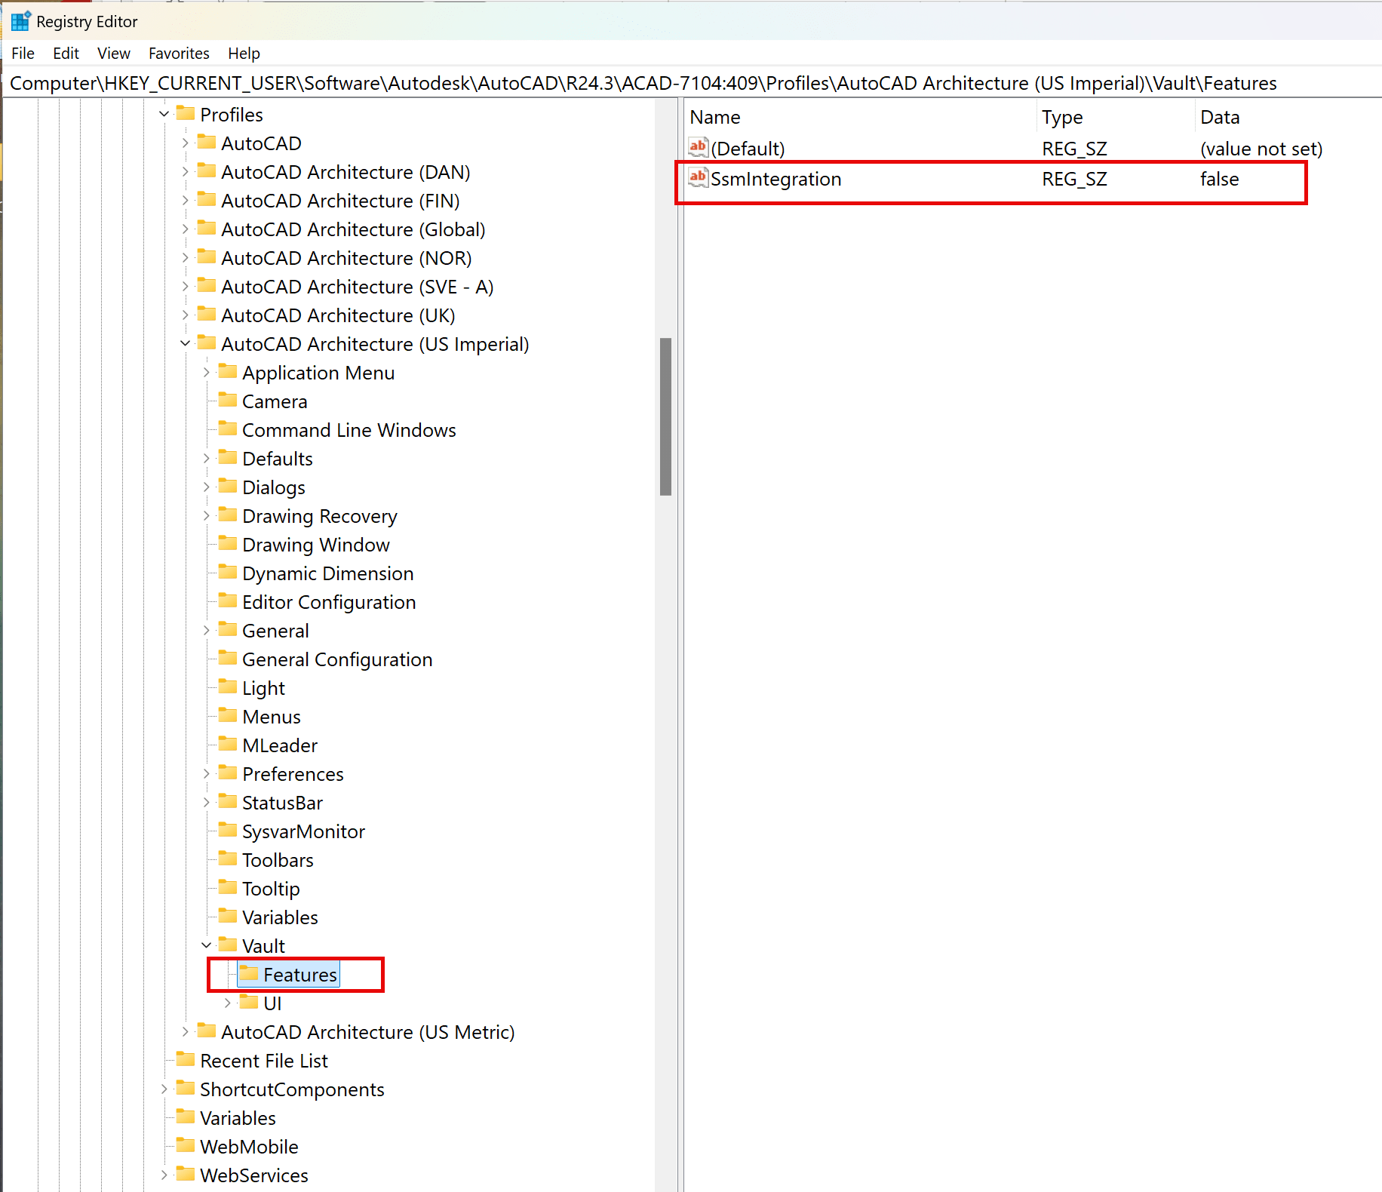Open the Favorites menu
Viewport: 1382px width, 1192px height.
click(179, 54)
